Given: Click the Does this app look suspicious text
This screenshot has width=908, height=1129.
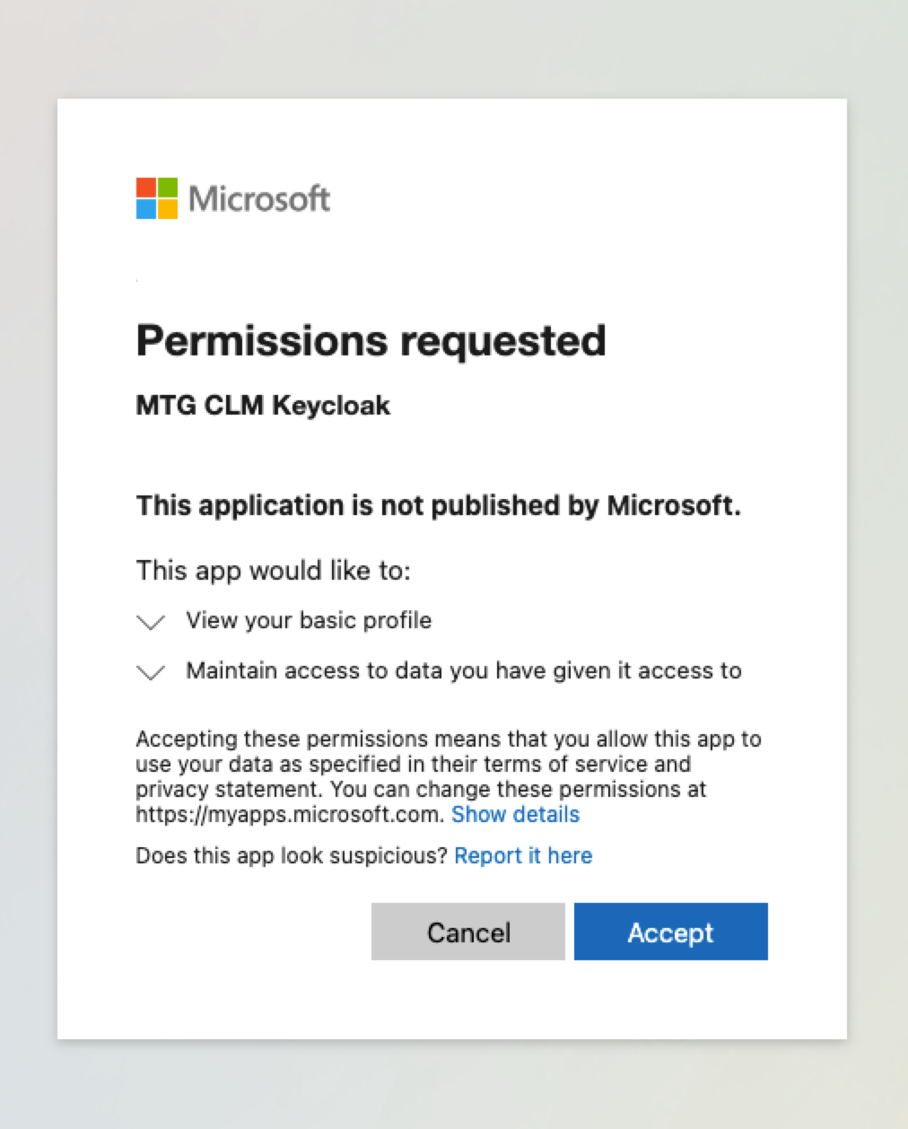Looking at the screenshot, I should 291,855.
